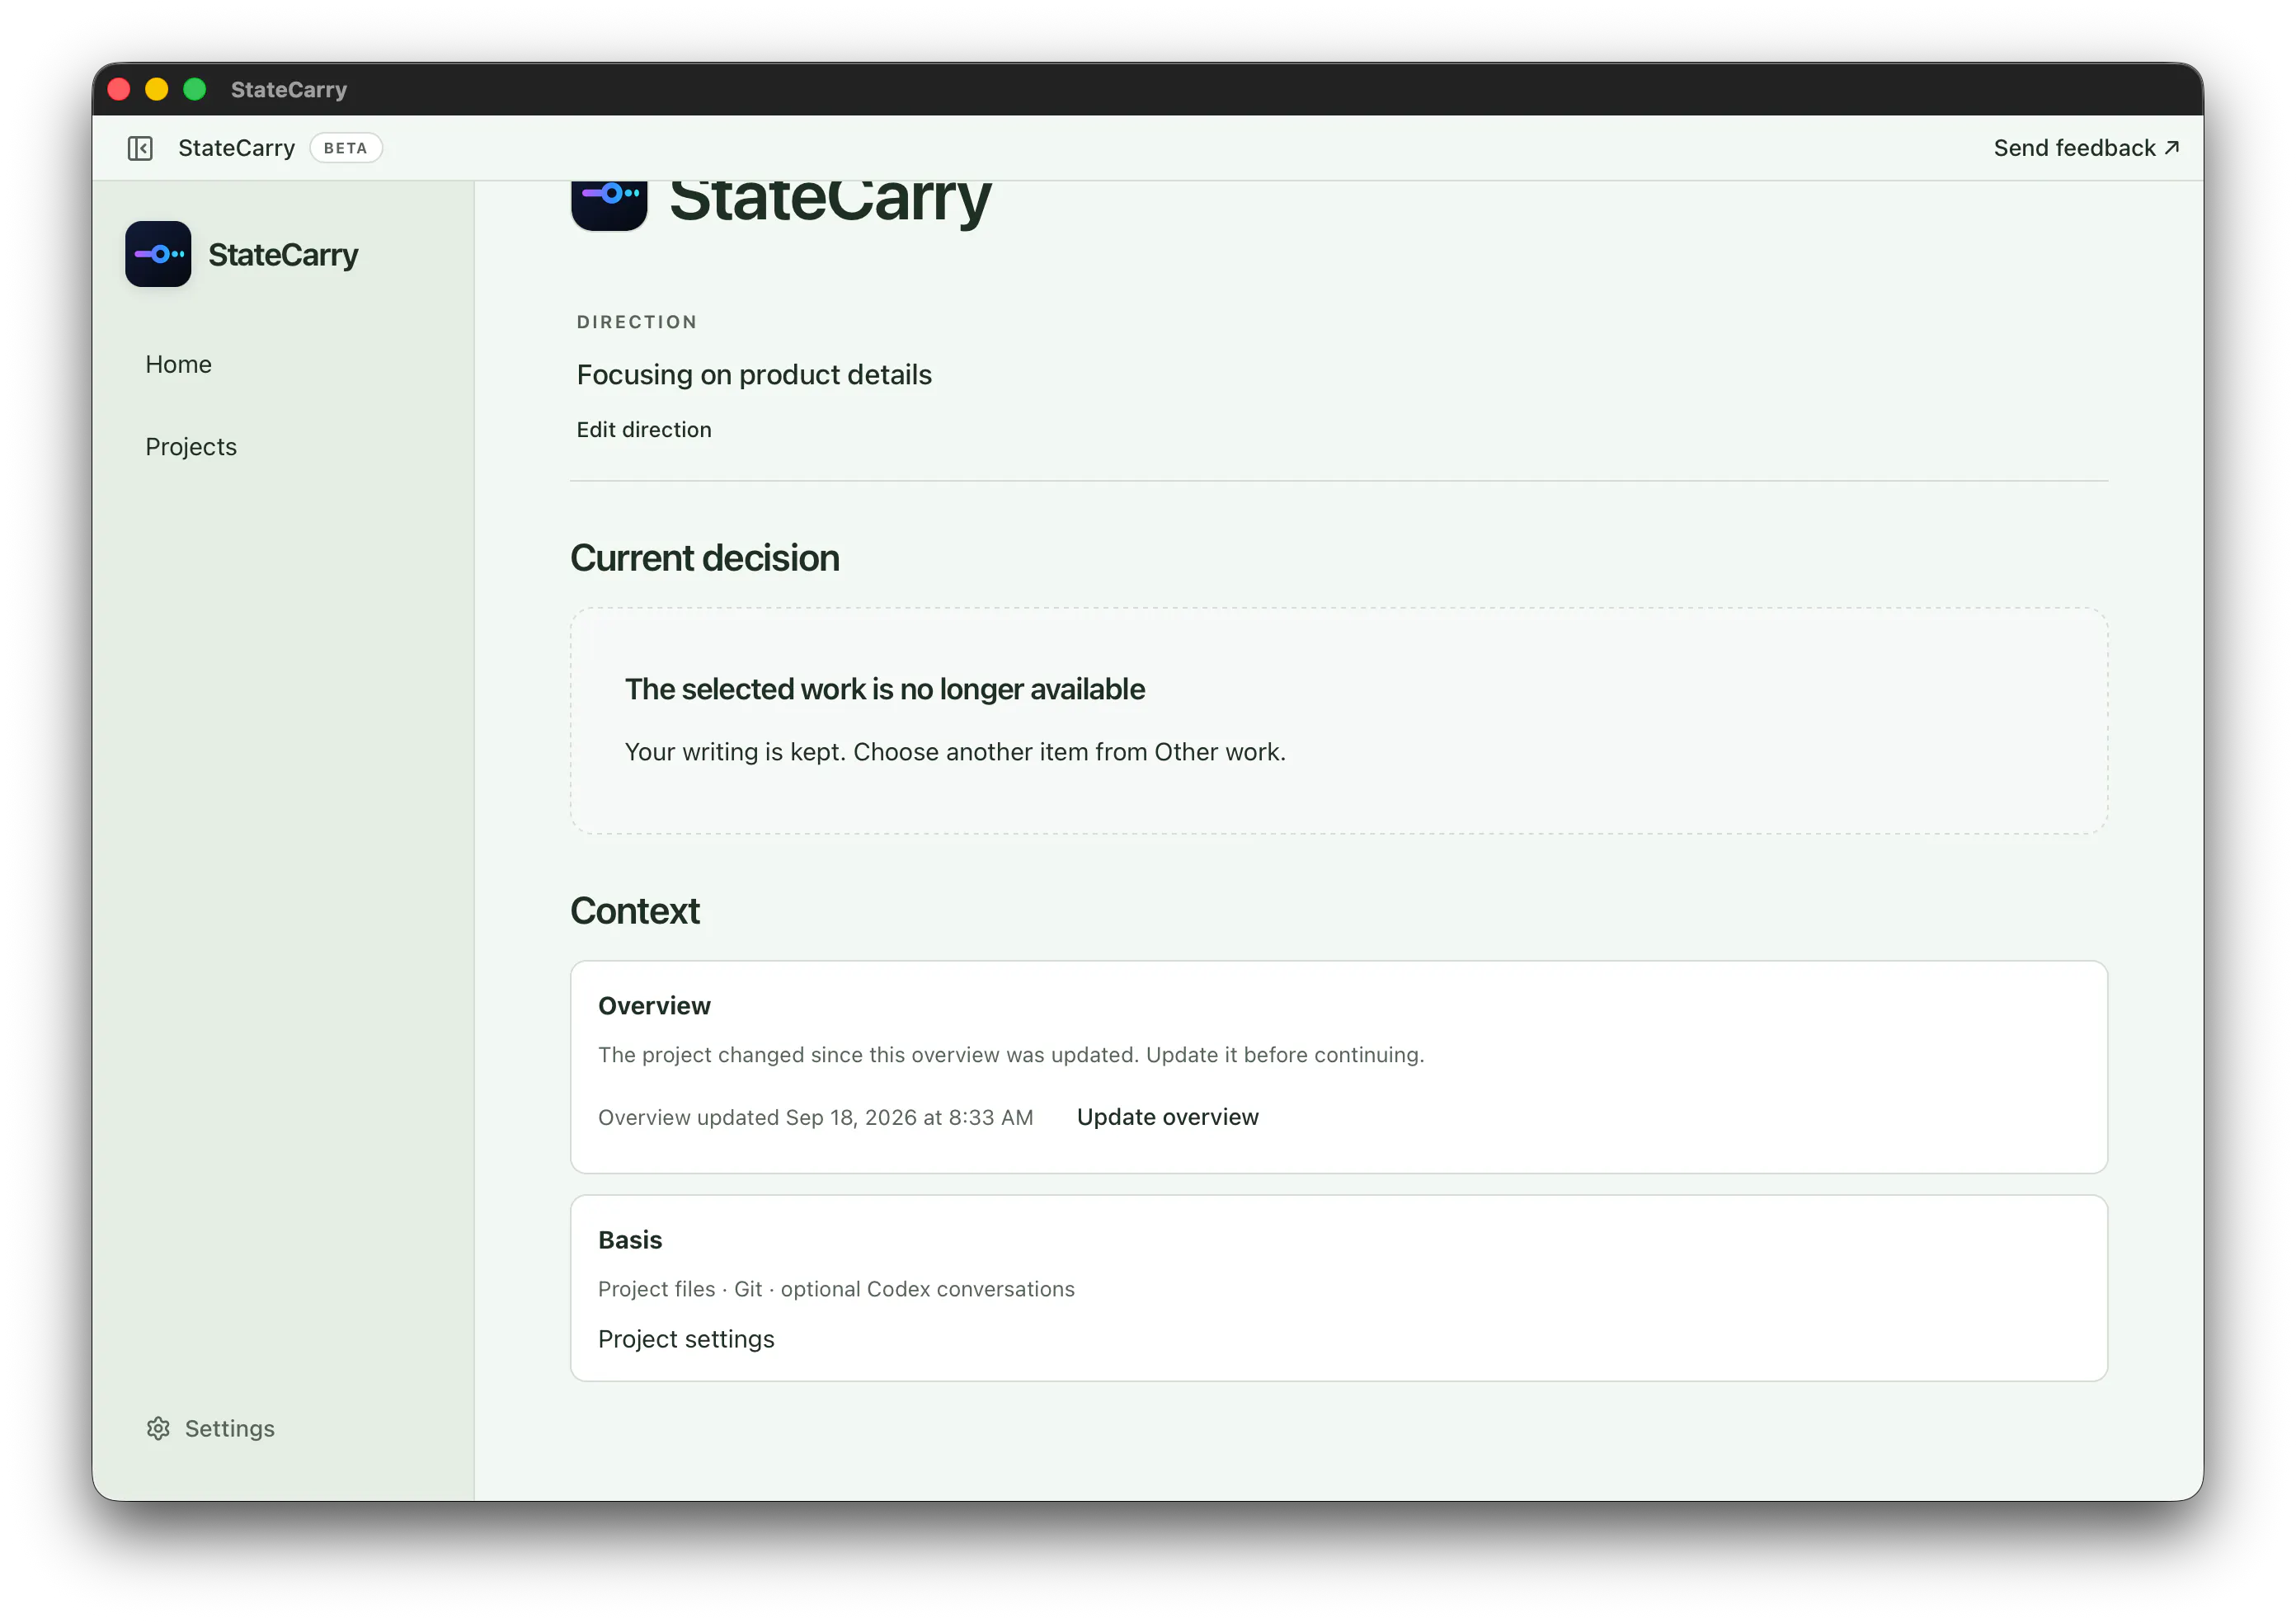Click the StateCarry title in the top bar
The width and height of the screenshot is (2296, 1623).
pyautogui.click(x=237, y=148)
